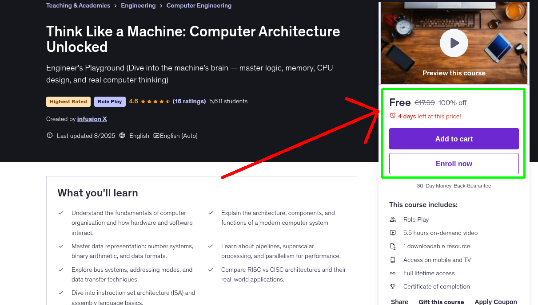Screen dimensions: 538x305
Task: Open the Computer Engineering breadcrumb
Action: pyautogui.click(x=199, y=5)
